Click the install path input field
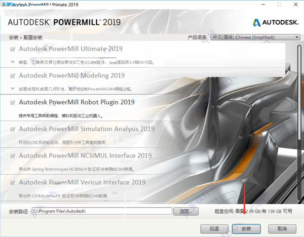 click(102, 211)
